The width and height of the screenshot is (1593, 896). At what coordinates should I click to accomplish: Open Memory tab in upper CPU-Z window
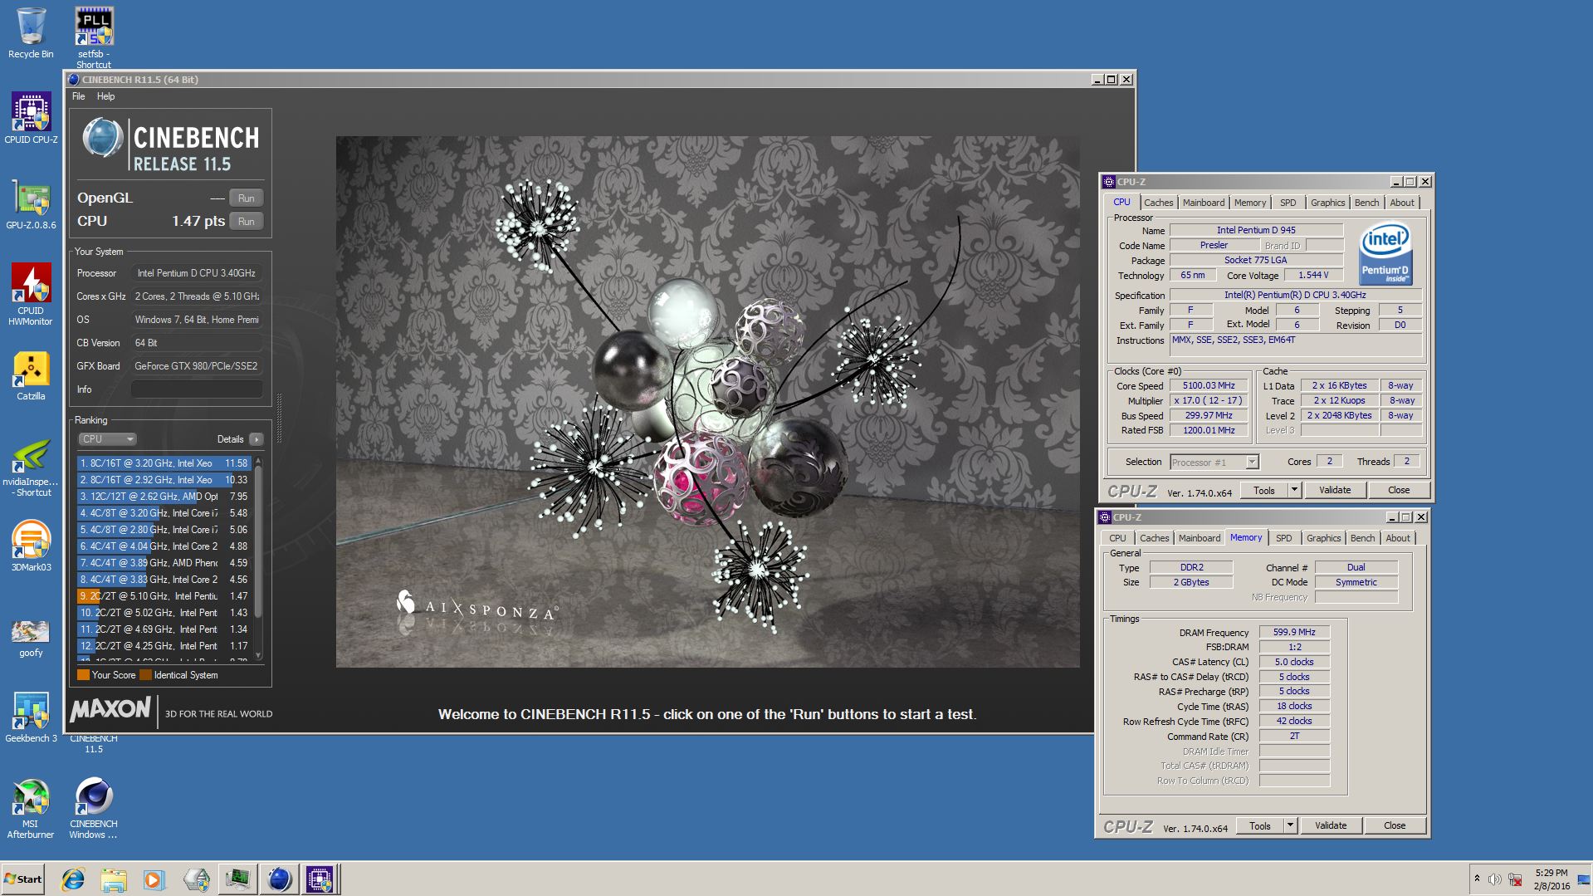point(1250,203)
